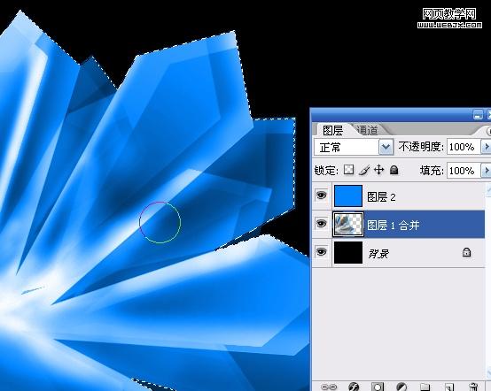The height and width of the screenshot is (391, 491).
Task: Click the link layers chain icon
Action: (x=329, y=387)
